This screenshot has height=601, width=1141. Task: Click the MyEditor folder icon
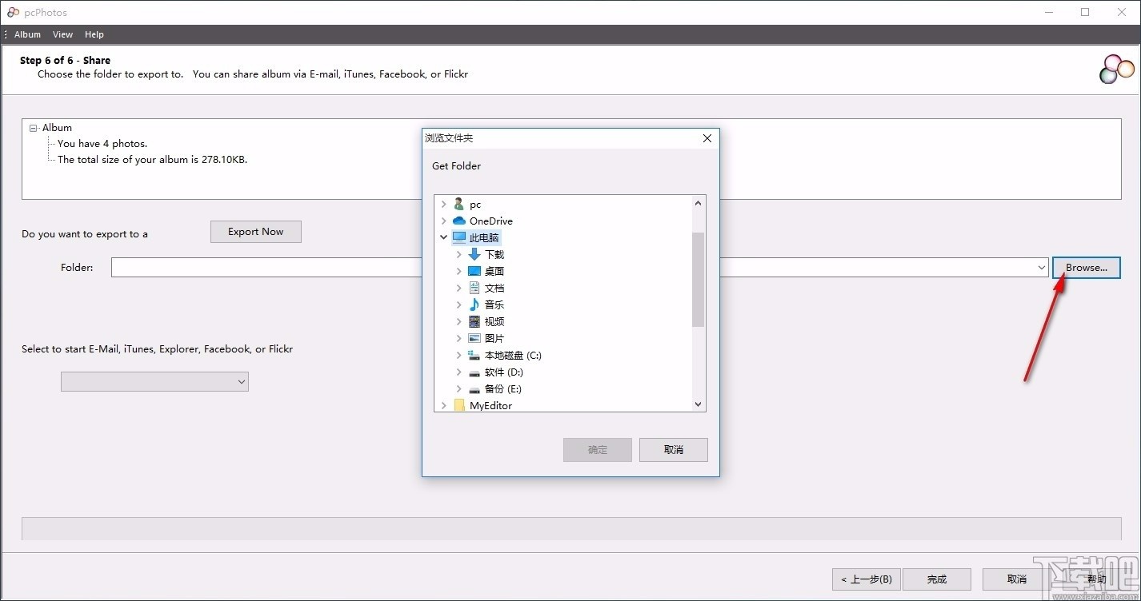458,406
